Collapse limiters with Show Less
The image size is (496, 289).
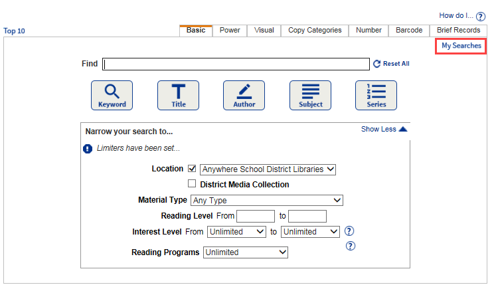pyautogui.click(x=384, y=129)
